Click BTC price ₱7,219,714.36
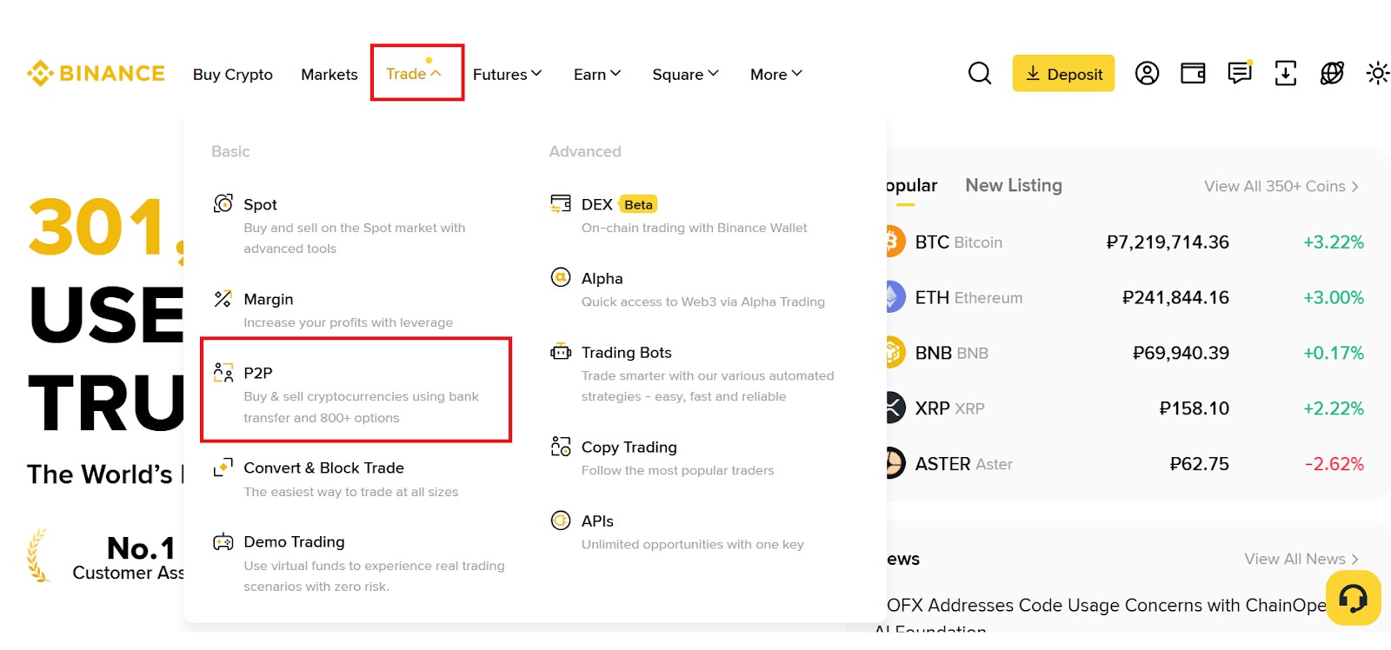 click(1168, 242)
